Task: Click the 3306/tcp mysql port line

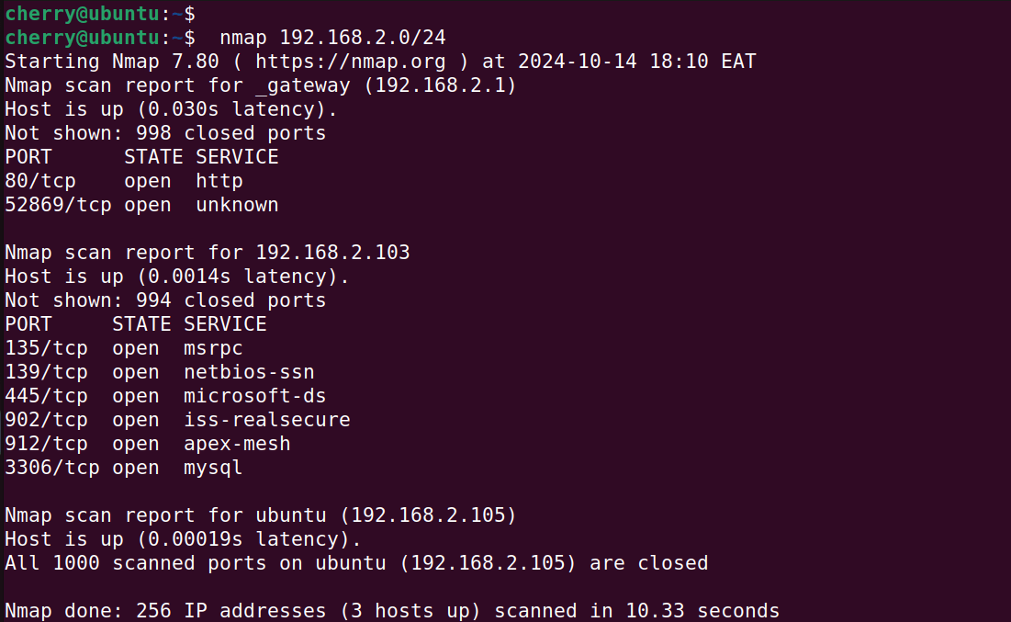Action: tap(123, 468)
